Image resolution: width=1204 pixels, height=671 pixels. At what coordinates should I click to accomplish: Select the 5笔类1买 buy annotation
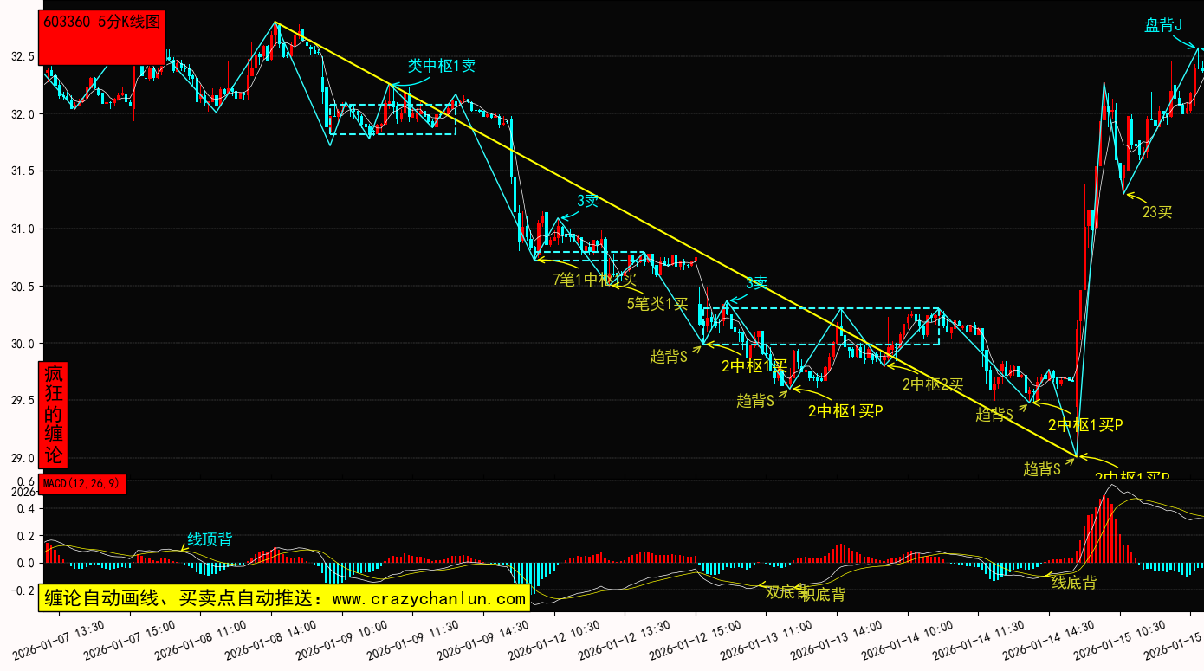point(657,304)
